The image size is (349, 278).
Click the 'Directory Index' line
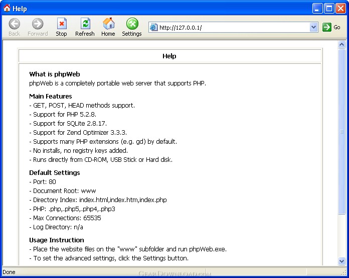click(98, 200)
